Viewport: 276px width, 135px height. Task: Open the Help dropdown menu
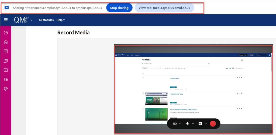61,20
